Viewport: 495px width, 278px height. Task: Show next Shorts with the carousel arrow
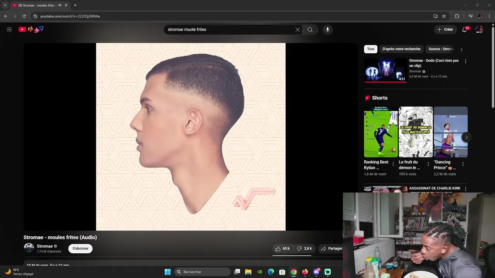[x=466, y=137]
